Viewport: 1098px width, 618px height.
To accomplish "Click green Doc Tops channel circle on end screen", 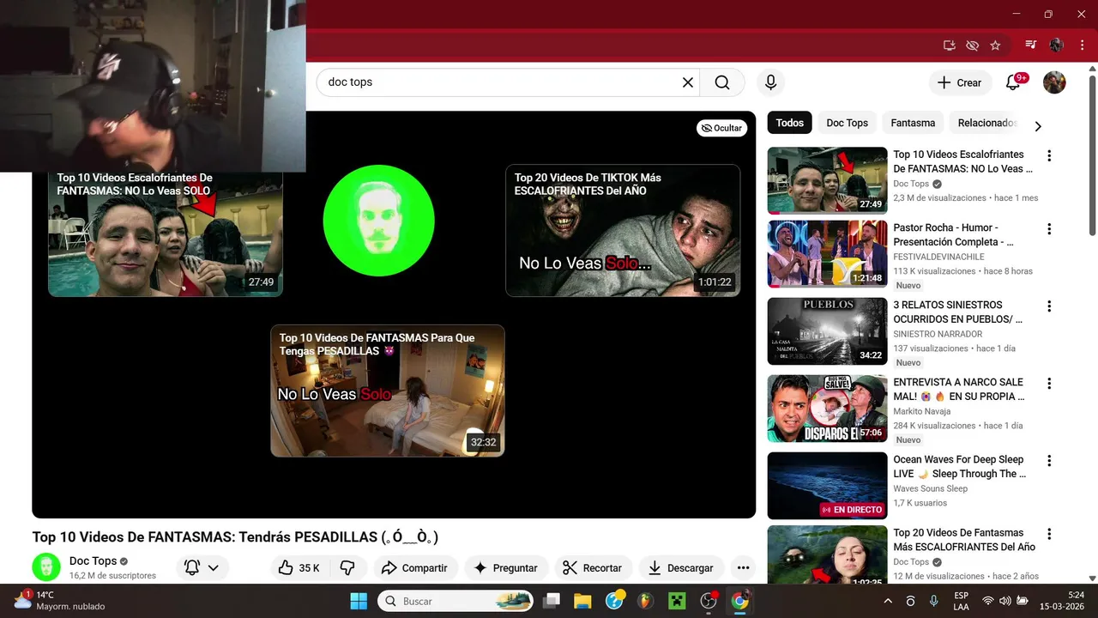I will [x=378, y=221].
